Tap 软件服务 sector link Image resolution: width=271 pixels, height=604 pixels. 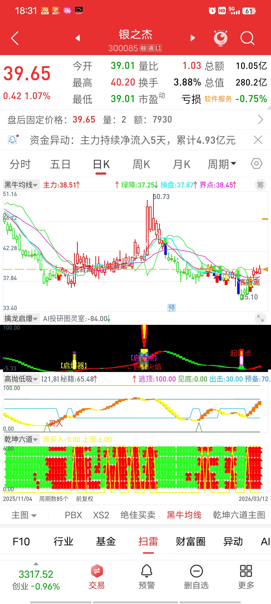coord(218,99)
